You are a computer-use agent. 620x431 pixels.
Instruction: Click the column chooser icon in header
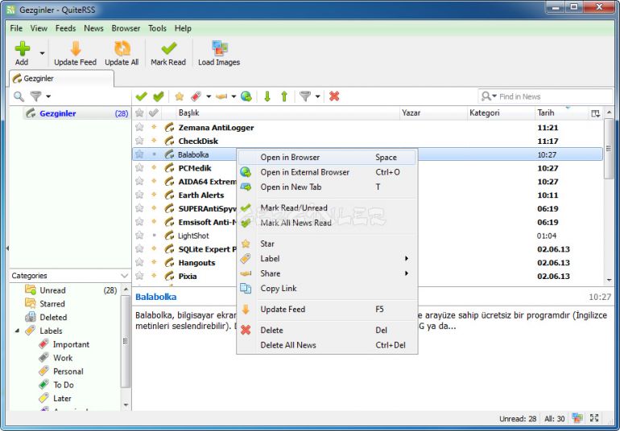pos(596,113)
